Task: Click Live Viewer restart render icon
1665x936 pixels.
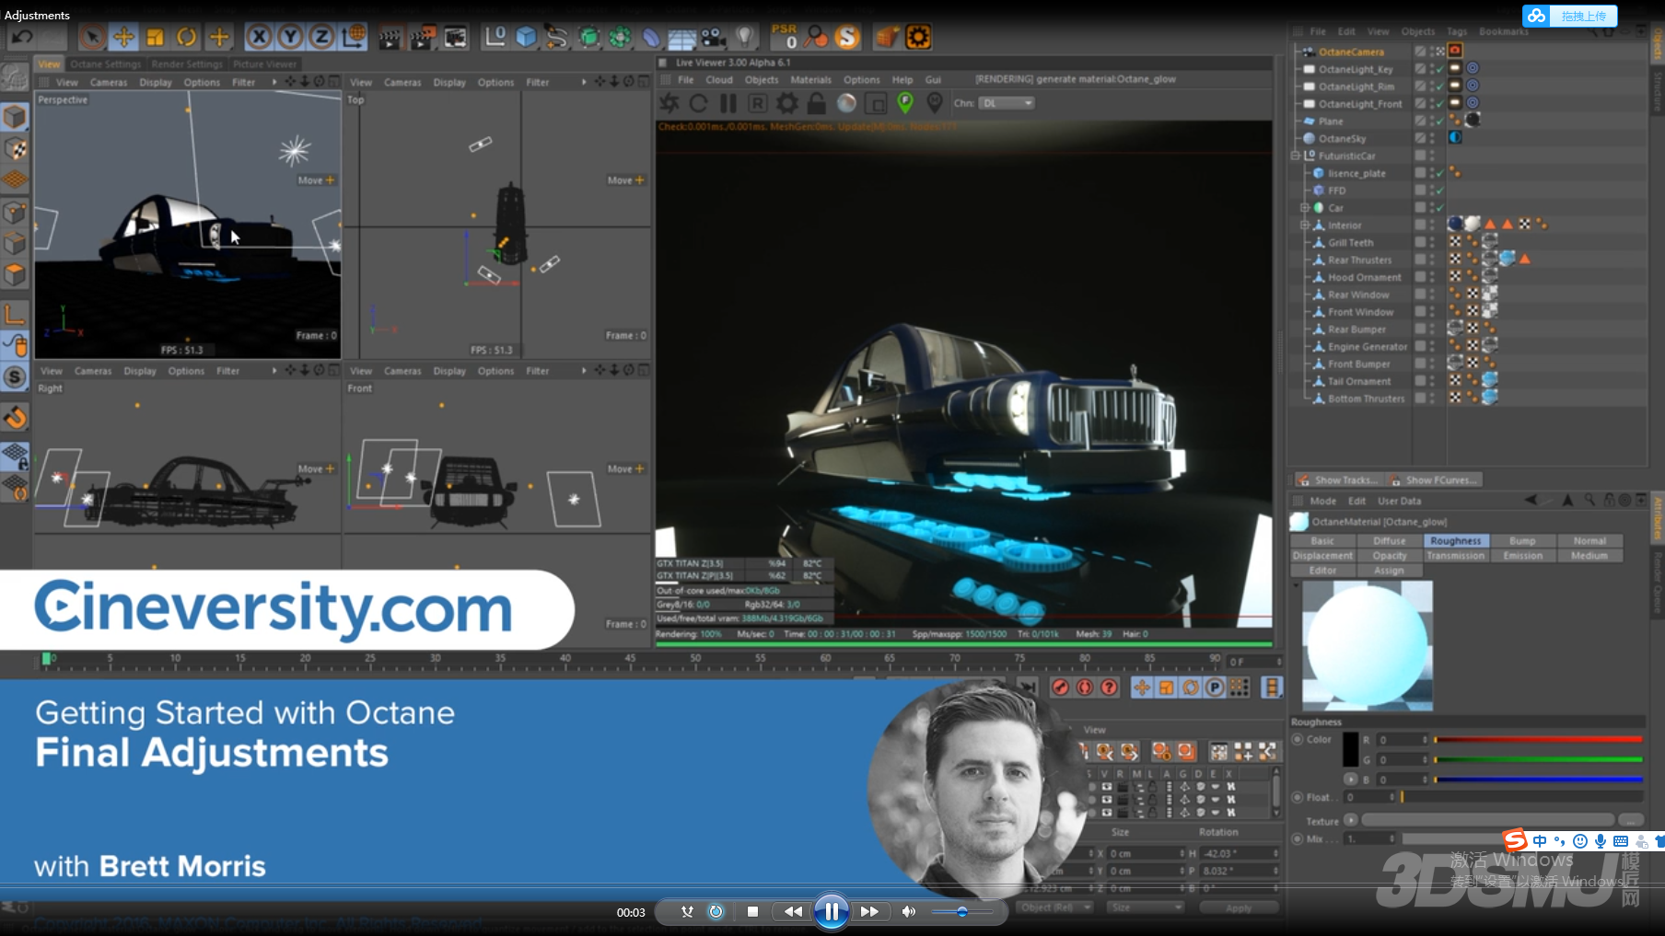Action: click(699, 103)
